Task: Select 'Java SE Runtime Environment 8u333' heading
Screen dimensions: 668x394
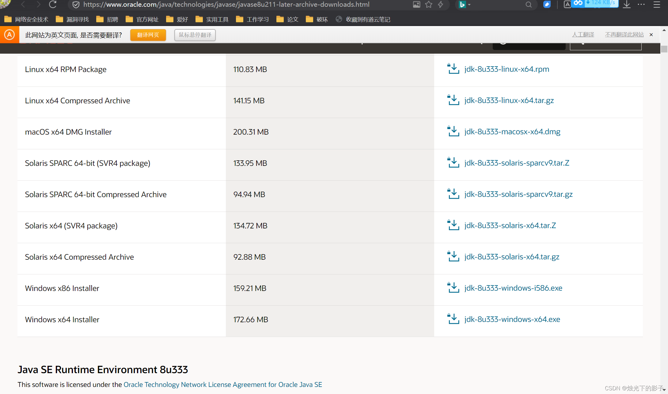Action: 103,370
